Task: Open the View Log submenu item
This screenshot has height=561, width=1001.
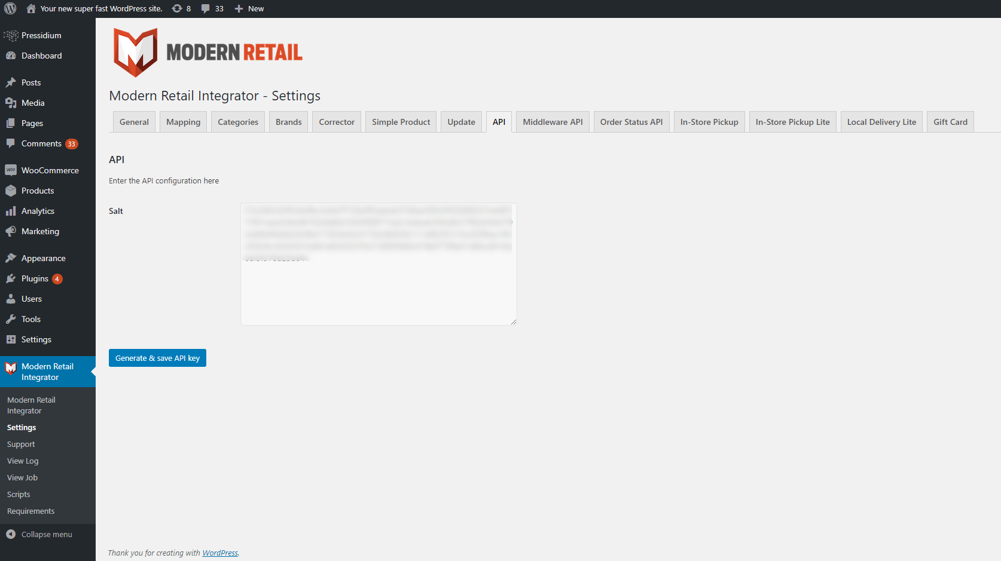Action: [23, 461]
